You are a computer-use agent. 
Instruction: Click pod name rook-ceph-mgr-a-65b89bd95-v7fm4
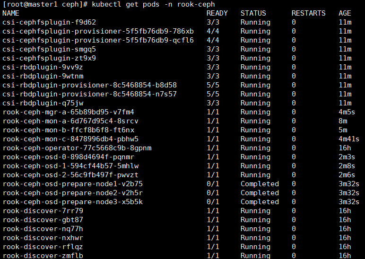pos(68,112)
